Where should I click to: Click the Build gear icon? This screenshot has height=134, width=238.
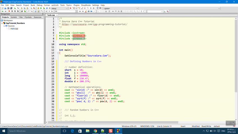point(38,8)
